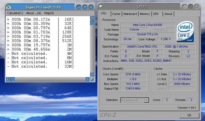
Task: Switch to the Mainboard tab
Action: (x=130, y=14)
